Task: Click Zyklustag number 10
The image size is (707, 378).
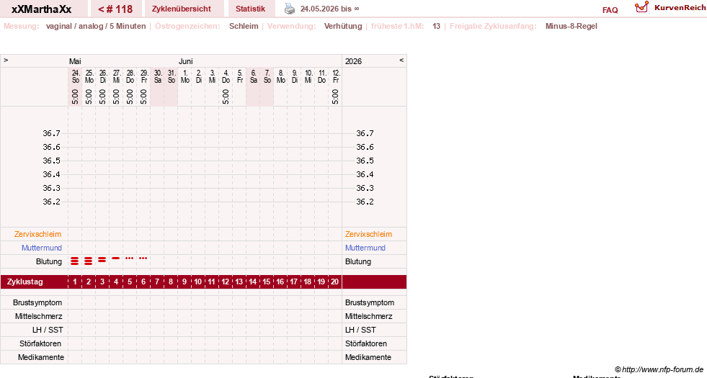Action: click(198, 282)
